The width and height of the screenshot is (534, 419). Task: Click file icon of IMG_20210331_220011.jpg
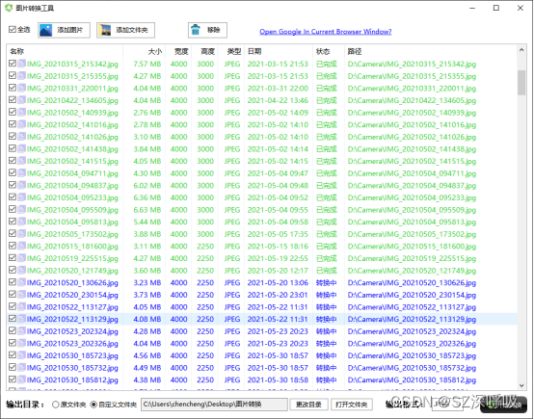point(22,88)
